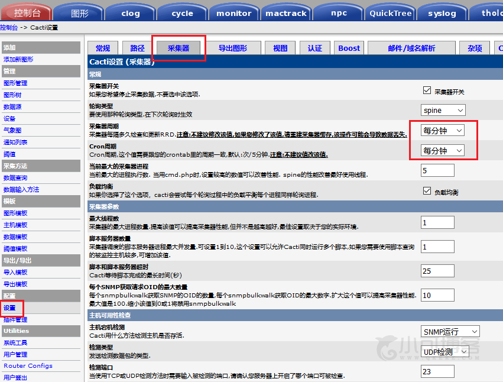Switch to the Boost settings tab

point(349,48)
